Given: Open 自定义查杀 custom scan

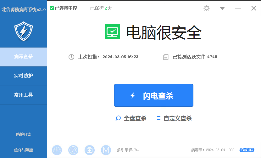Looking at the screenshot, I should [x=174, y=118].
